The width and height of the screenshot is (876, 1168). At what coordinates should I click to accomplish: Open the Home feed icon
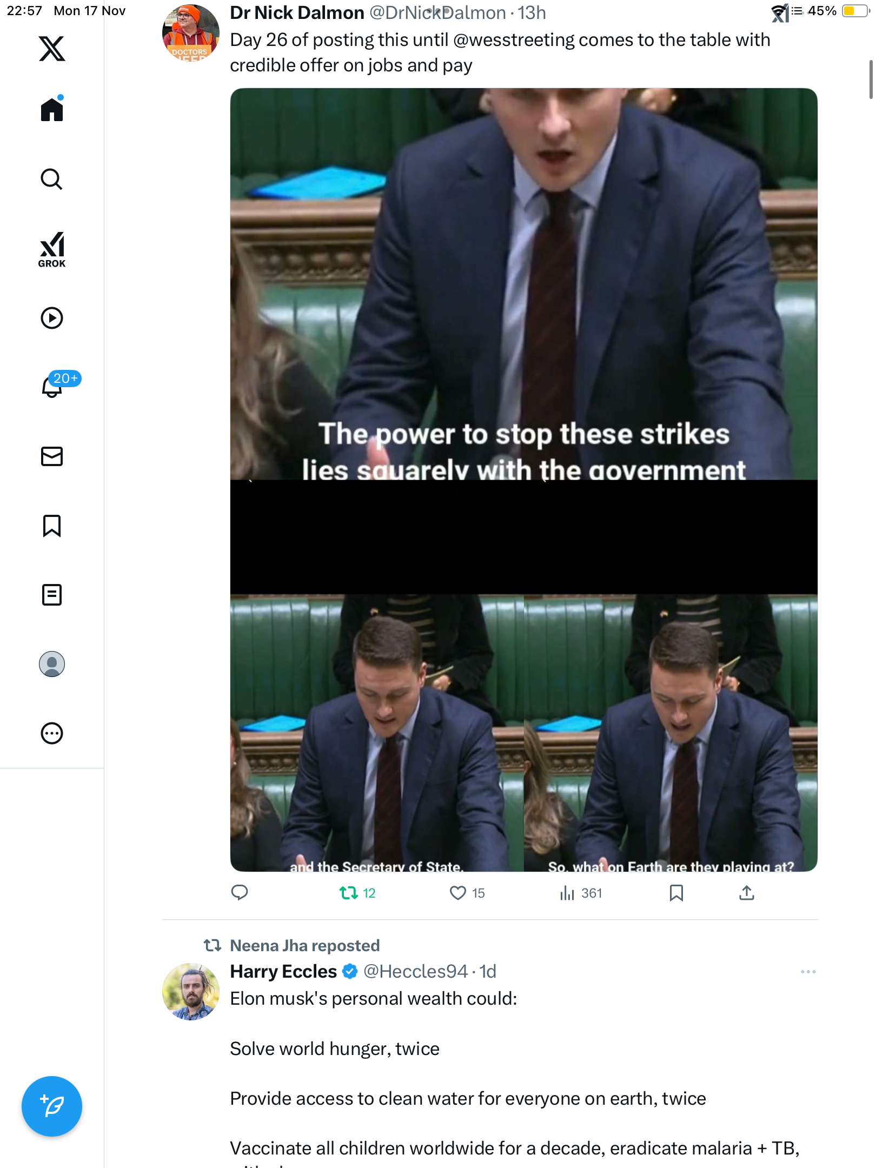click(52, 109)
